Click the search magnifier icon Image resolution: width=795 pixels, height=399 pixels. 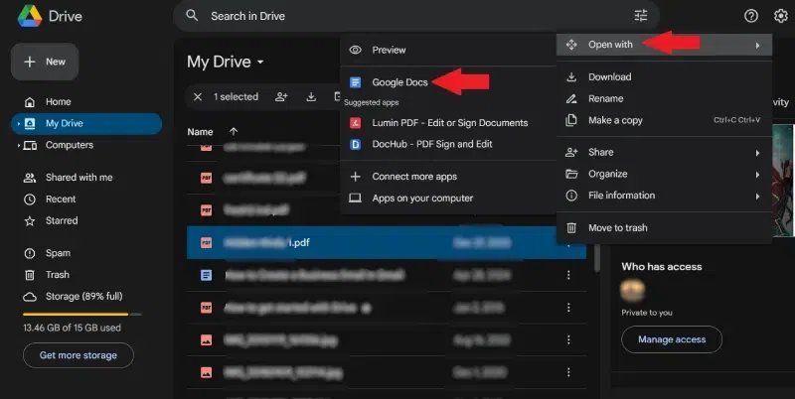point(192,16)
